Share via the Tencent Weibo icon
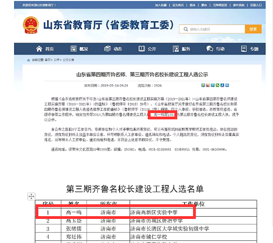273x243 pixels. pyautogui.click(x=212, y=85)
